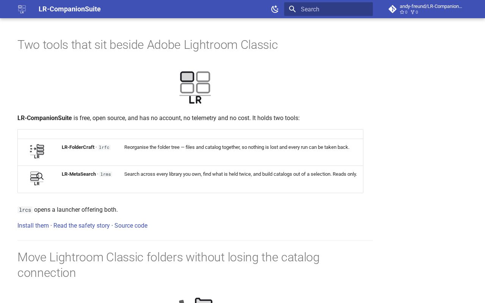
Task: Click the LR-MetaSearch icon in the table
Action: [x=37, y=178]
